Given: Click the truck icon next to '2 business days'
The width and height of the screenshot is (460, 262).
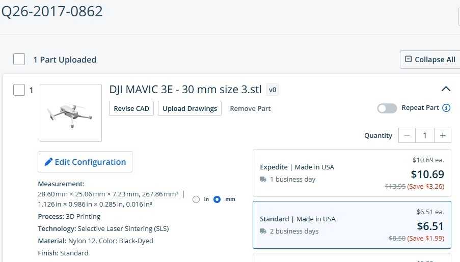Looking at the screenshot, I should click(263, 231).
